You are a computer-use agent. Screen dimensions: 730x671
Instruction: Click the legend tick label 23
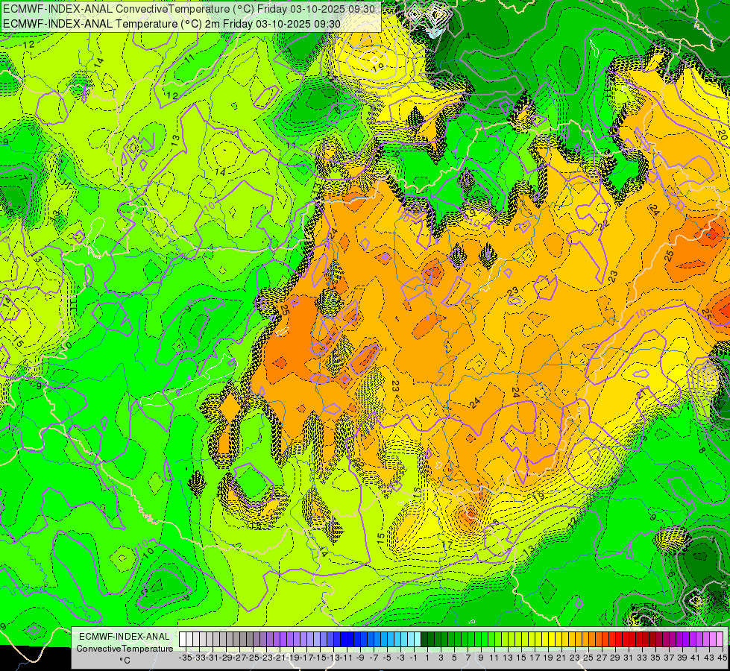574,658
